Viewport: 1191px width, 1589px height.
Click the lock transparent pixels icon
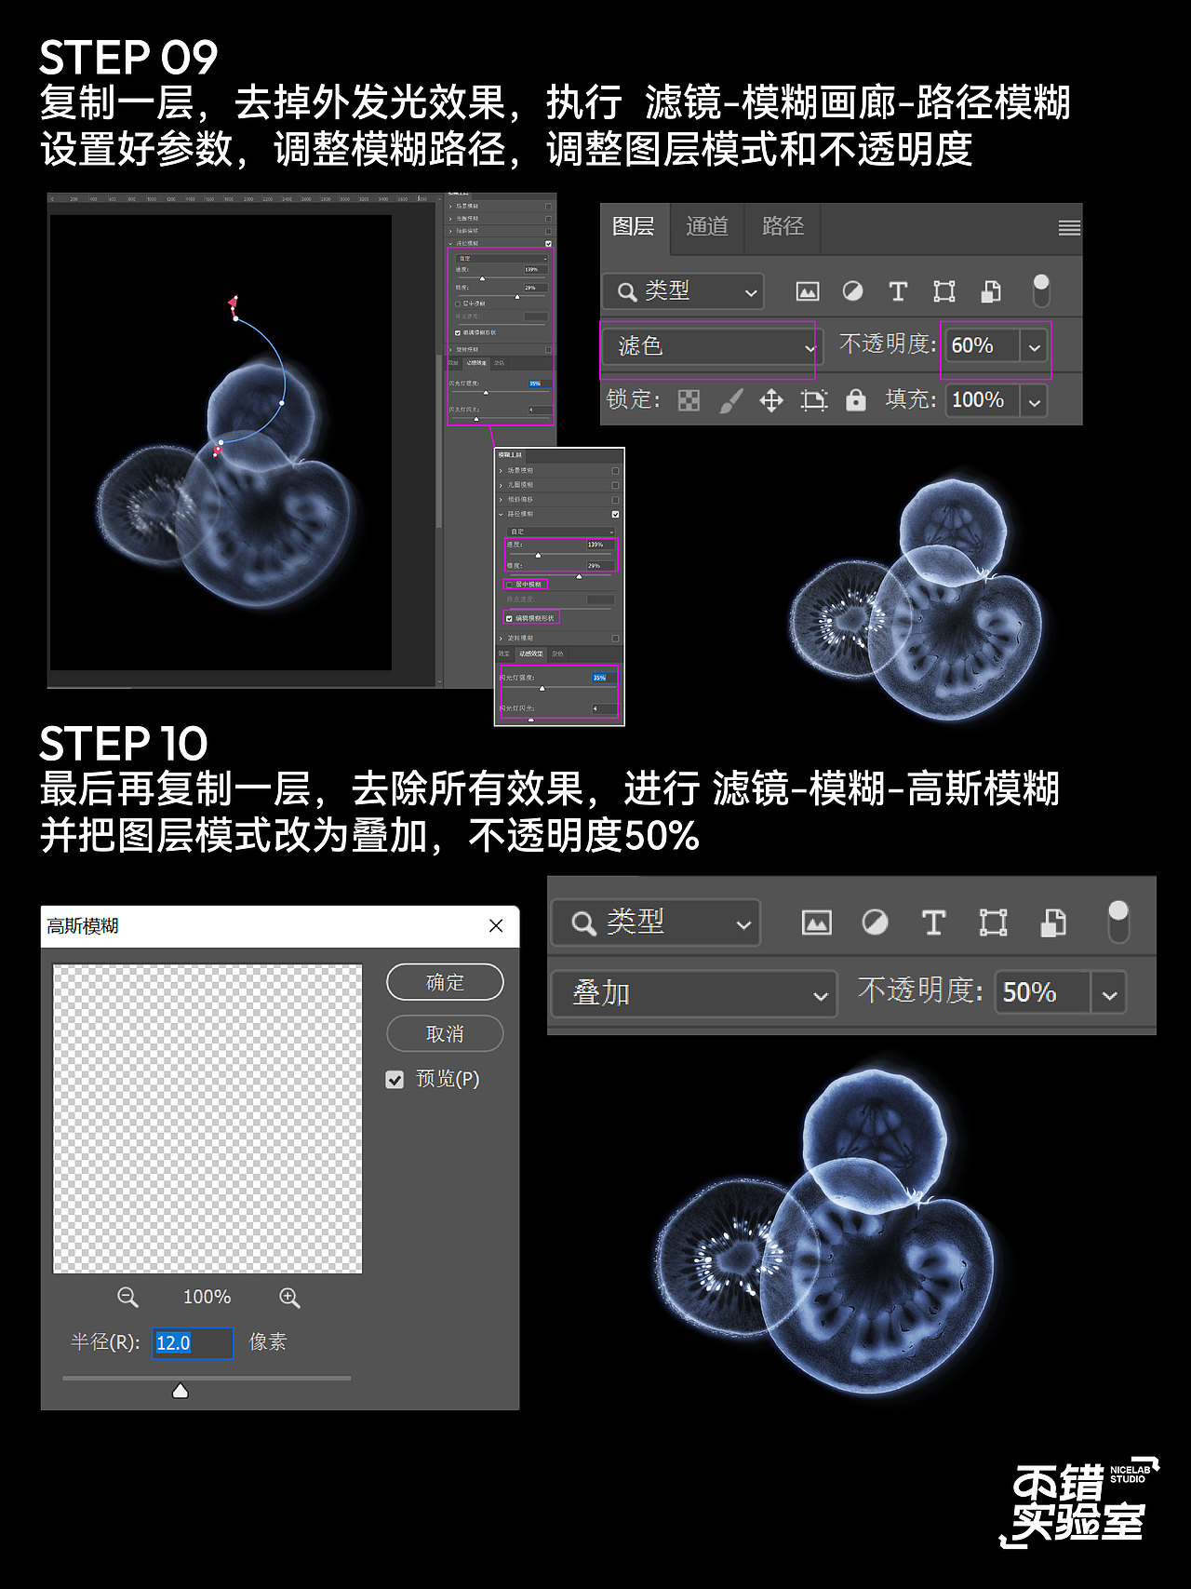click(x=689, y=400)
